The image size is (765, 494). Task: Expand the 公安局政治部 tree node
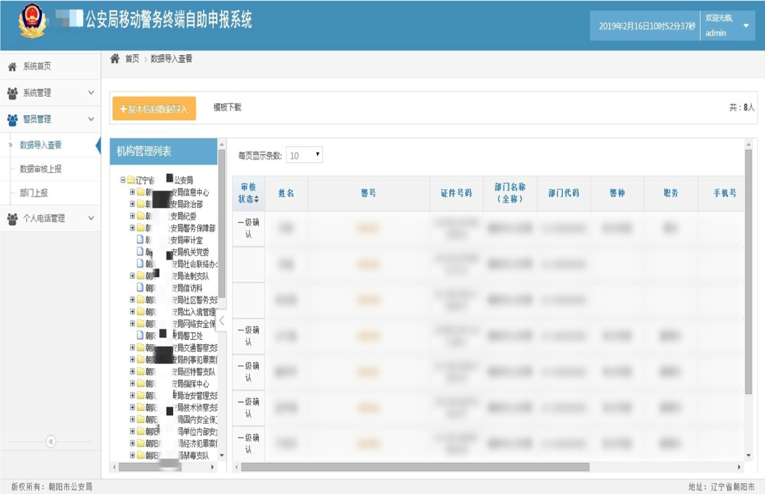[132, 204]
